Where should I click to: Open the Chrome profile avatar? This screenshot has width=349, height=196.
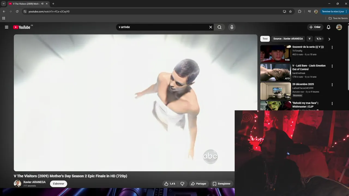(316, 11)
